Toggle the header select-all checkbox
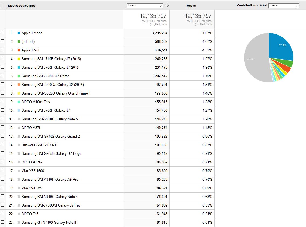Viewport: 306px width, 227px height. [x=2, y=5]
